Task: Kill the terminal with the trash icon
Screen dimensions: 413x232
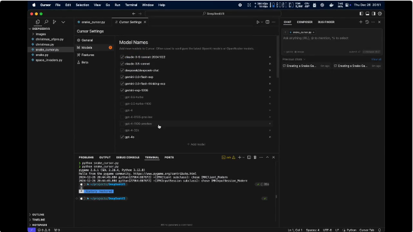Action: (x=255, y=157)
